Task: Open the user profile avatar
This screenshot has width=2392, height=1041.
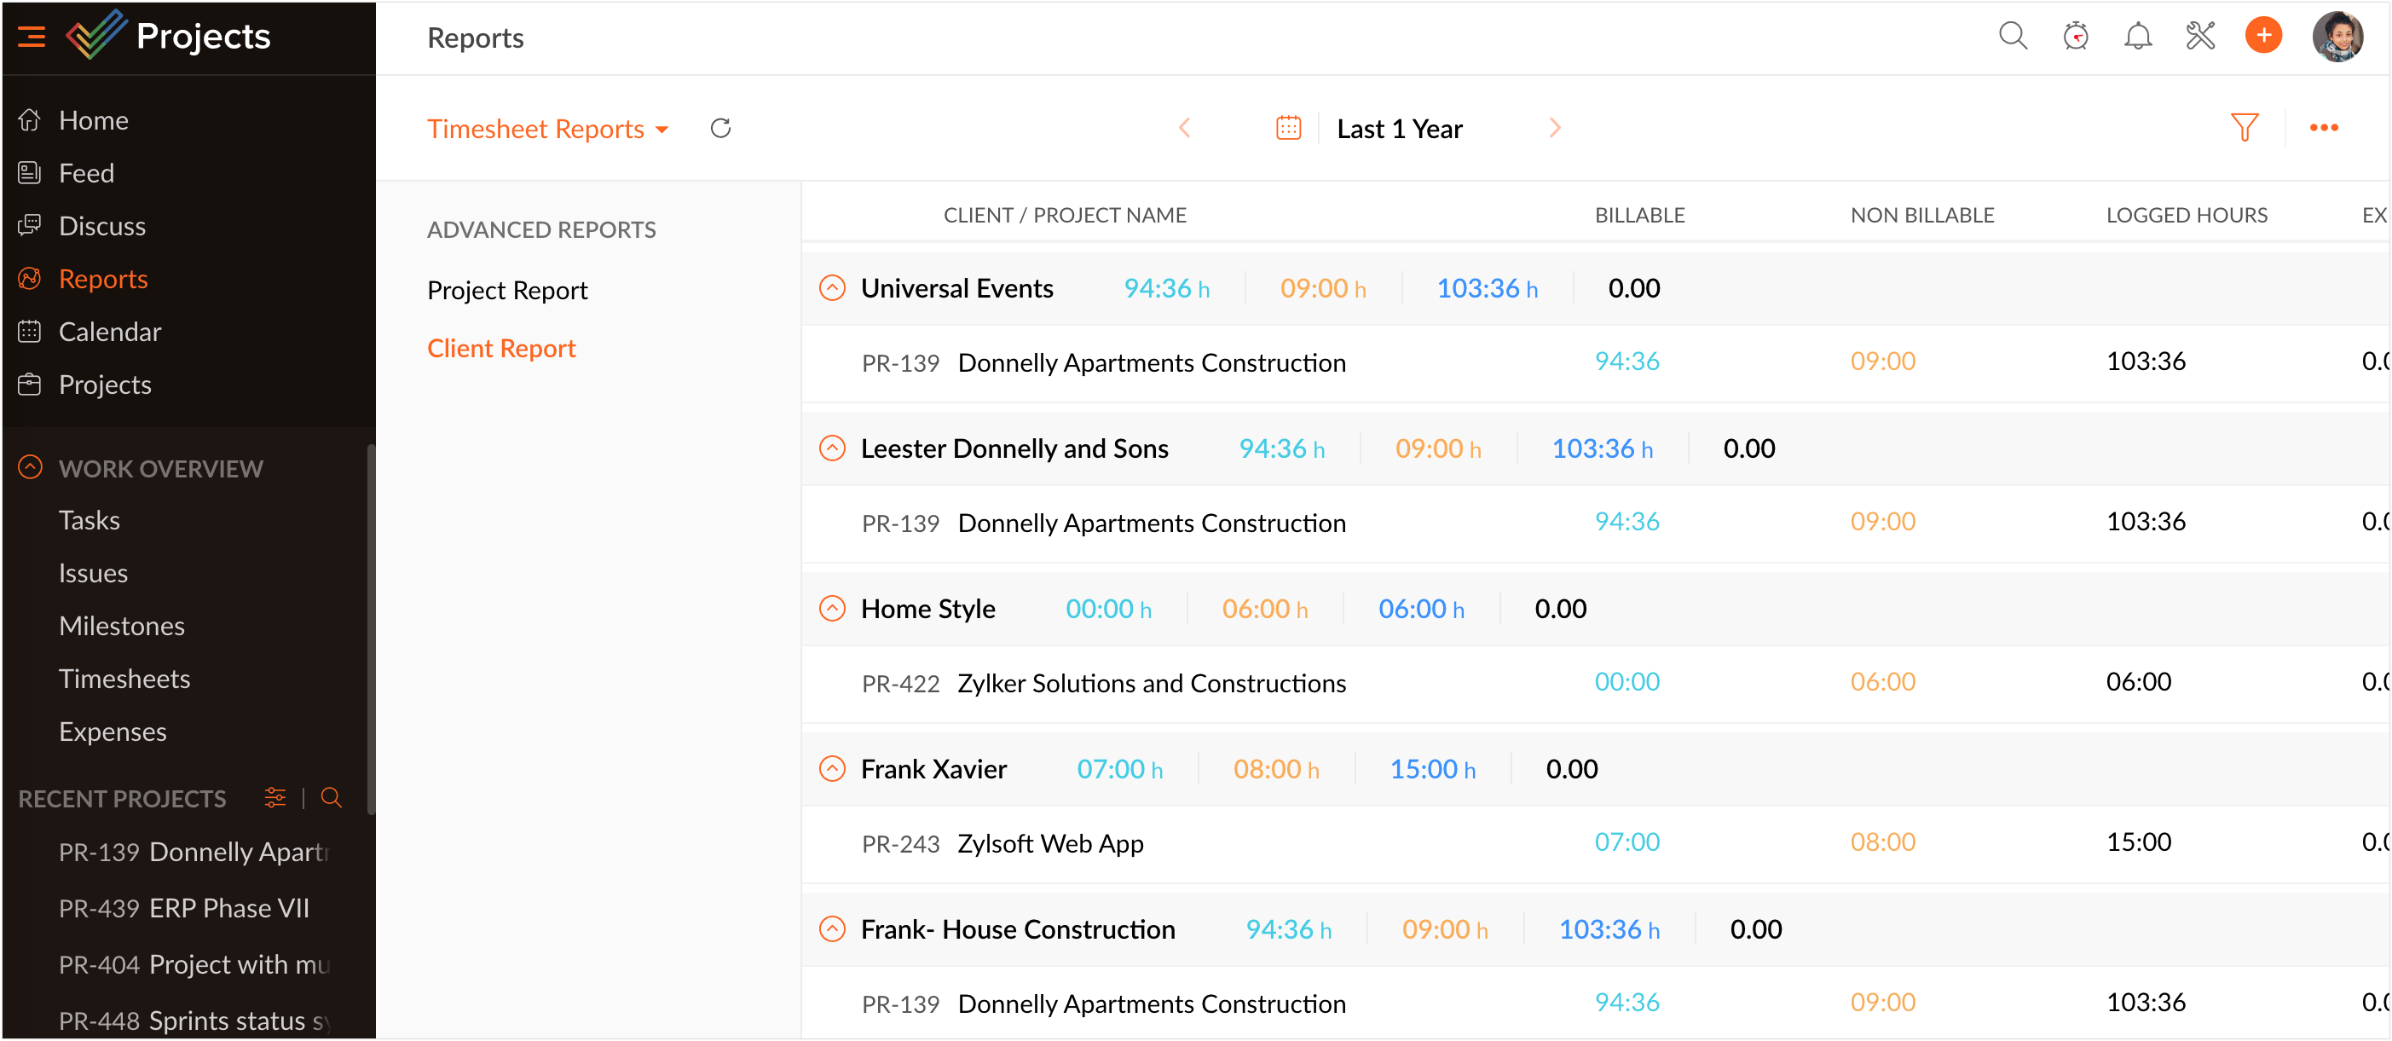Action: [2337, 38]
